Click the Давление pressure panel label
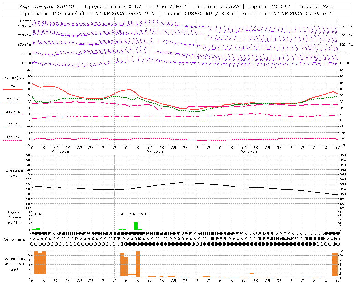 point(14,171)
